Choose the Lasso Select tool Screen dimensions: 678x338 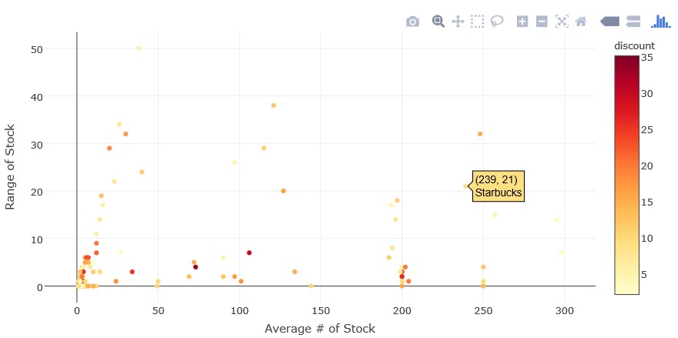click(497, 22)
